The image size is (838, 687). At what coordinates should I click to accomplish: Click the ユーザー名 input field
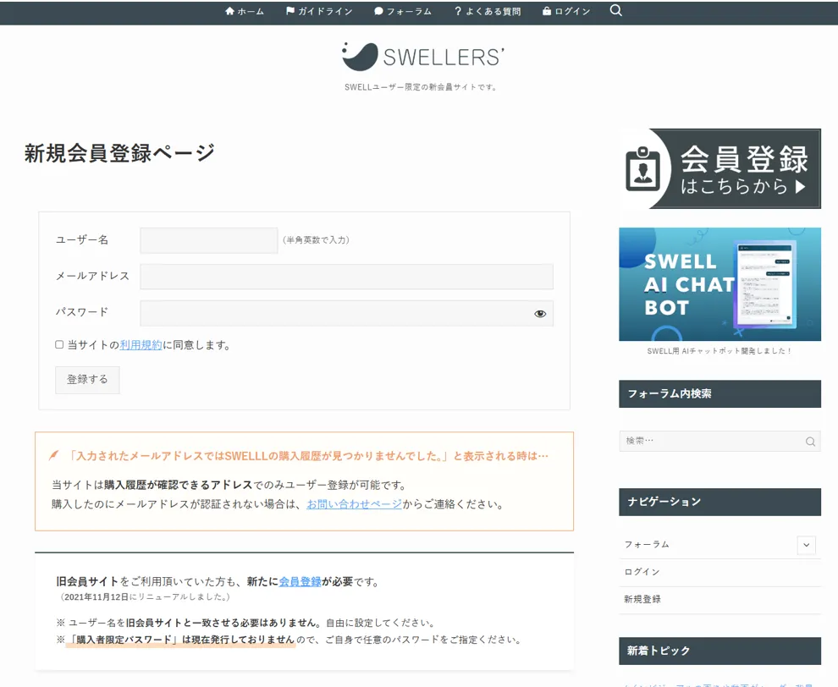point(208,239)
